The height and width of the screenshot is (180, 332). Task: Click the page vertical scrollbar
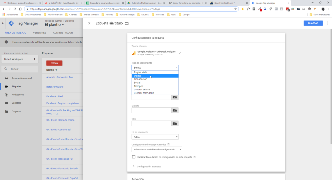coord(331,86)
